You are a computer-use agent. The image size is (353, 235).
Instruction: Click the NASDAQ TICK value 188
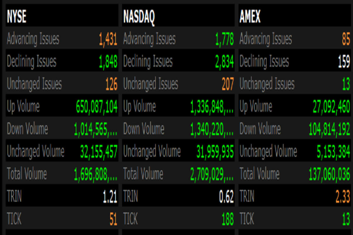[227, 219]
